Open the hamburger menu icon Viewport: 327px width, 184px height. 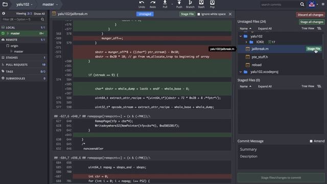(x=323, y=4)
